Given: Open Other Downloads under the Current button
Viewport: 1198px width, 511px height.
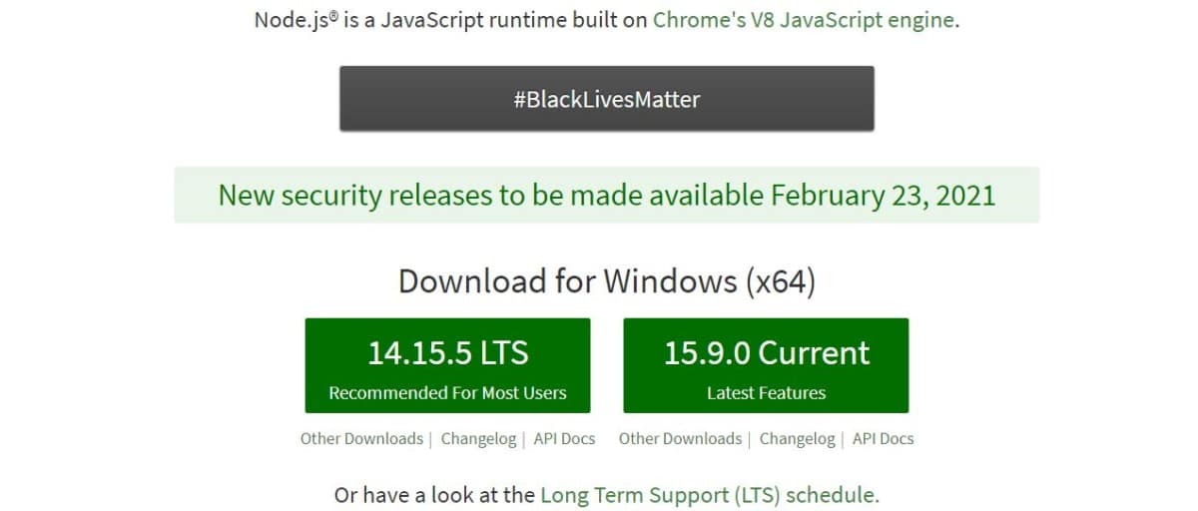Looking at the screenshot, I should pos(680,438).
